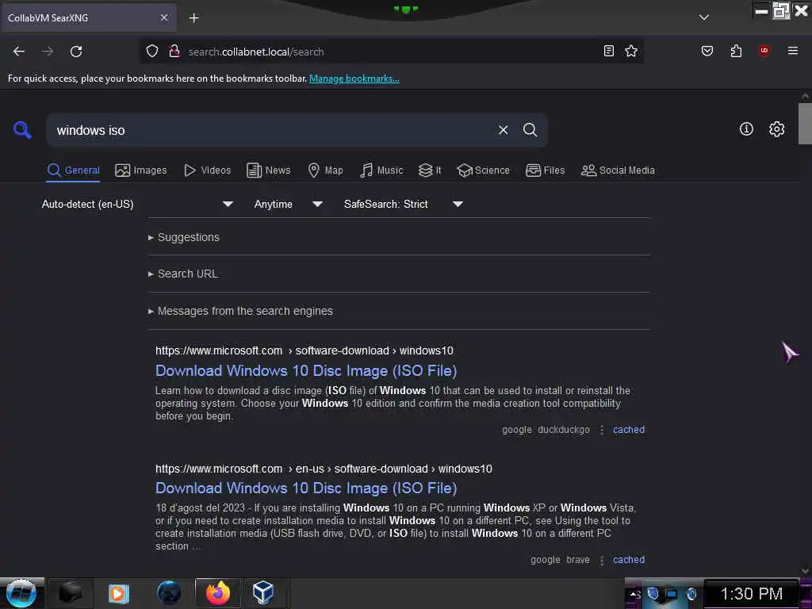
Task: Open the Auto-detect (en-US) language dropdown
Action: tap(137, 204)
